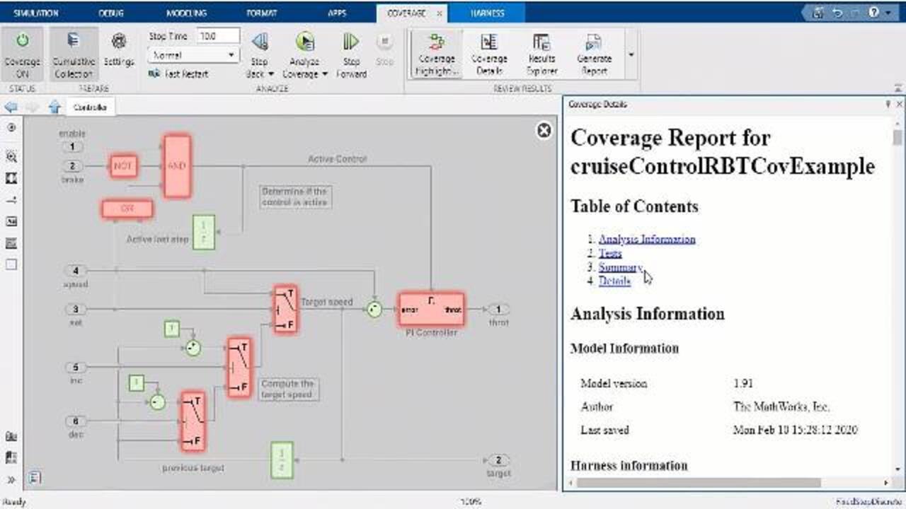Switch to the Modeling tab

coord(186,13)
